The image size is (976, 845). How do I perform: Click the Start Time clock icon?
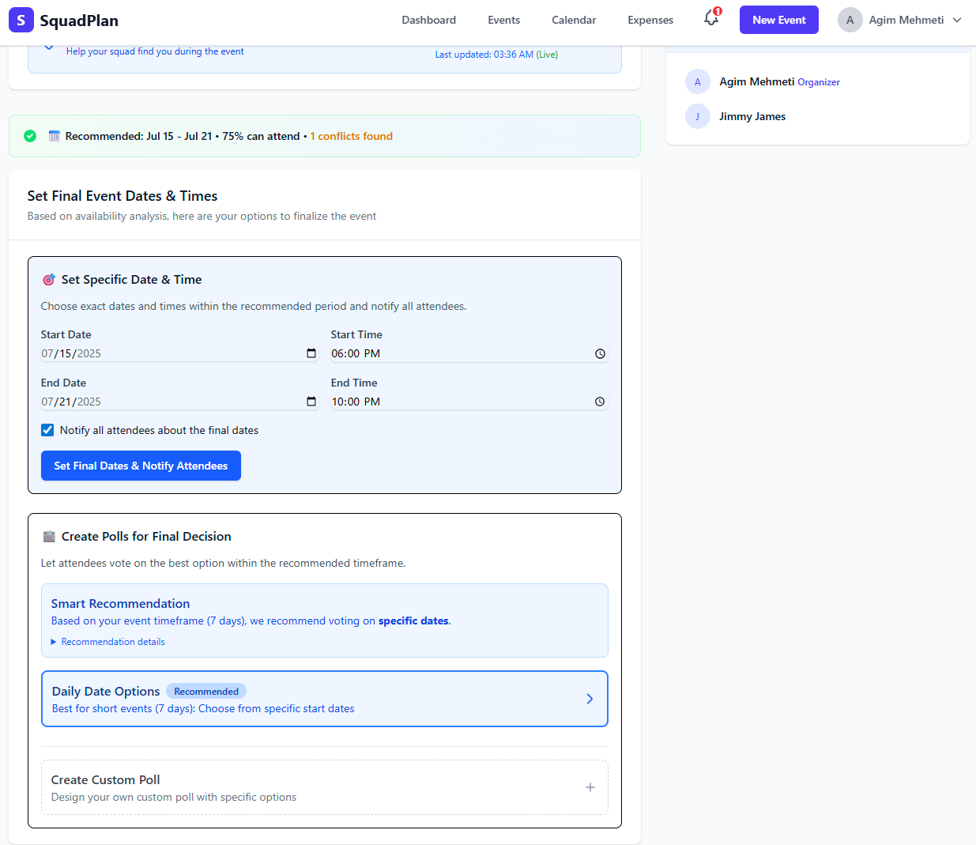pos(600,353)
